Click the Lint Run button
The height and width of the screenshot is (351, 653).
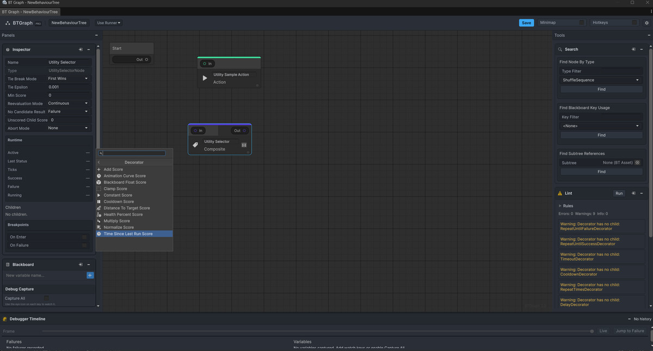[619, 193]
